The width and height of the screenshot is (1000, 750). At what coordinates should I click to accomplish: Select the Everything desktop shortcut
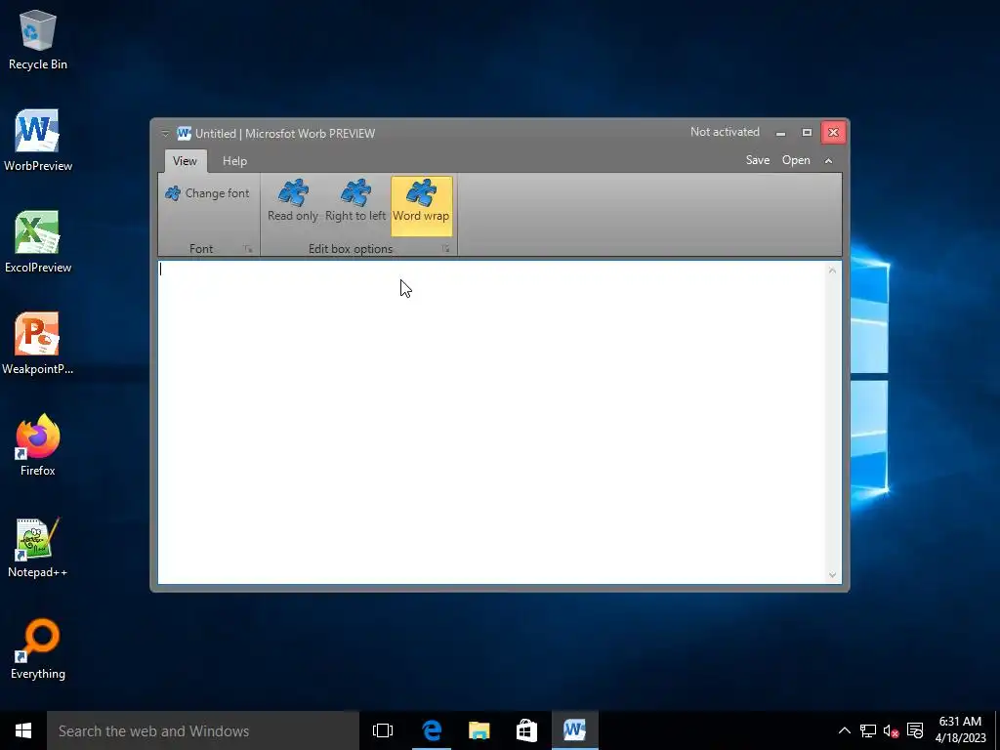[38, 649]
